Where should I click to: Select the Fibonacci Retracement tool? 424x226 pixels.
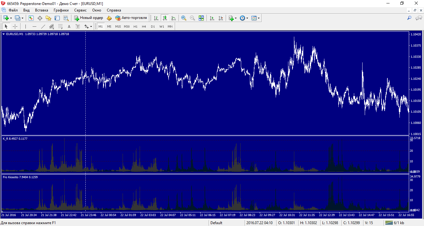point(61,26)
